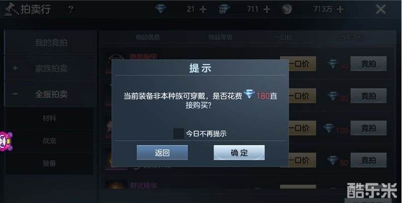
Task: Open the 材料 category
Action: click(49, 118)
